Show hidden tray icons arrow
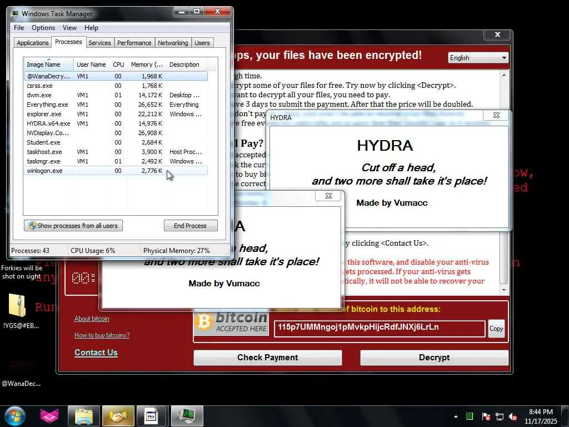The image size is (569, 427). pos(456,416)
